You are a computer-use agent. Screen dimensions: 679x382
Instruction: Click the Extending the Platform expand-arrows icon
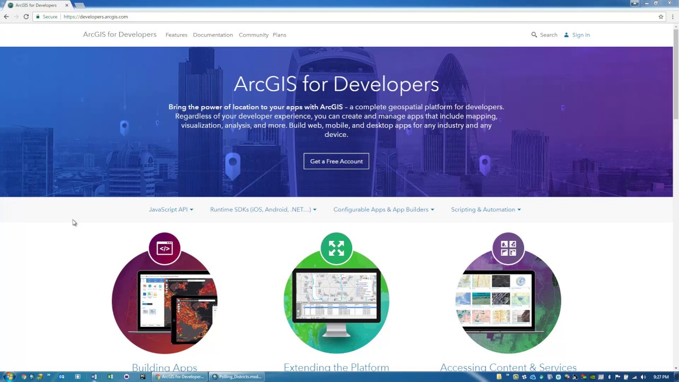(x=336, y=248)
